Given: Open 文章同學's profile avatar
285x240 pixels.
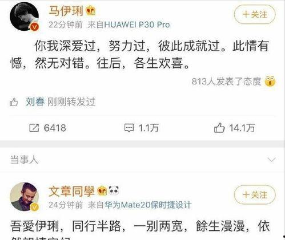Looking at the screenshot, I should [x=24, y=197].
